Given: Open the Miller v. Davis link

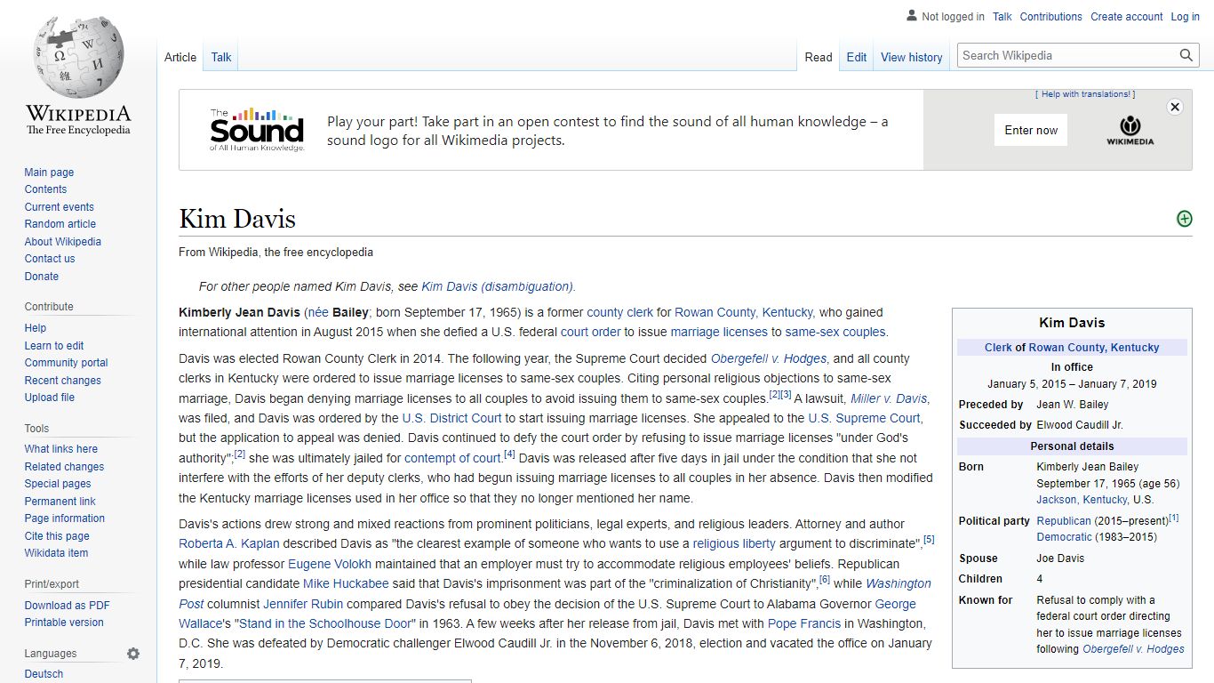Looking at the screenshot, I should pos(889,398).
